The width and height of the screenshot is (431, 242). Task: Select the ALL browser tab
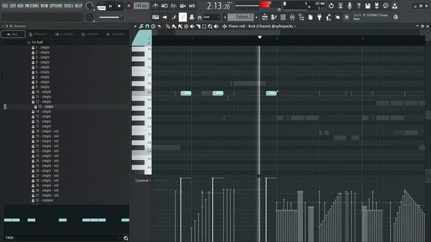pyautogui.click(x=13, y=34)
